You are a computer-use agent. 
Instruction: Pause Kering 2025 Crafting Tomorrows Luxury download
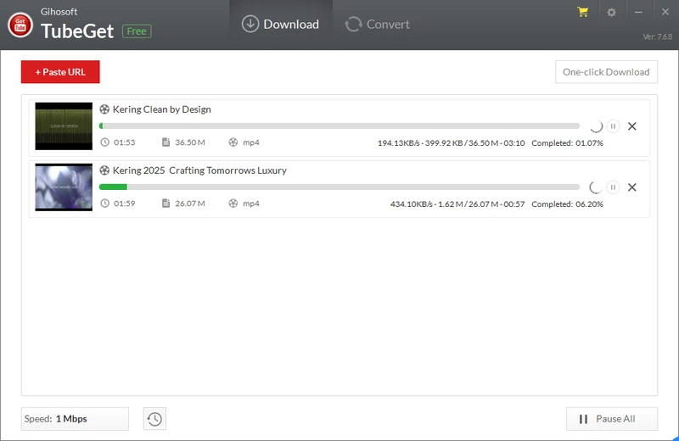point(613,187)
